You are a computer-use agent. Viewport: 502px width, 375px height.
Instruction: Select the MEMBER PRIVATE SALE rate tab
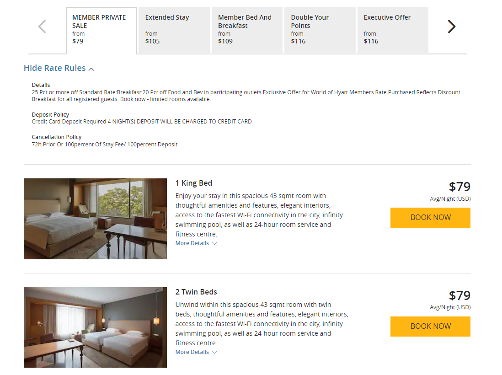(101, 30)
